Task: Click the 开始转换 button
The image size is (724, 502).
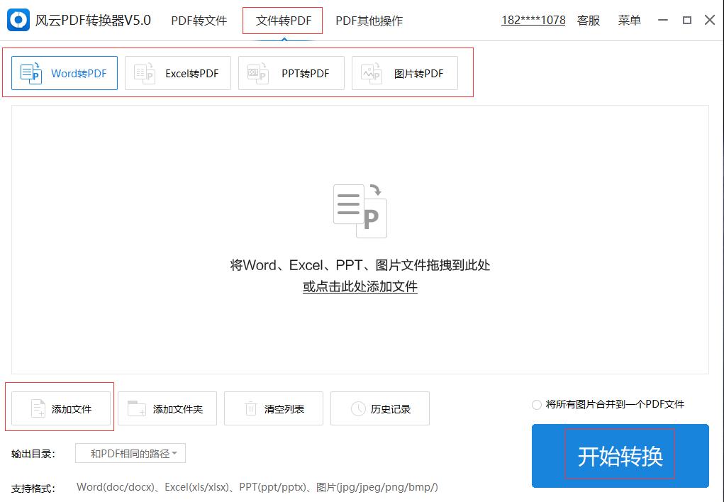Action: point(620,456)
